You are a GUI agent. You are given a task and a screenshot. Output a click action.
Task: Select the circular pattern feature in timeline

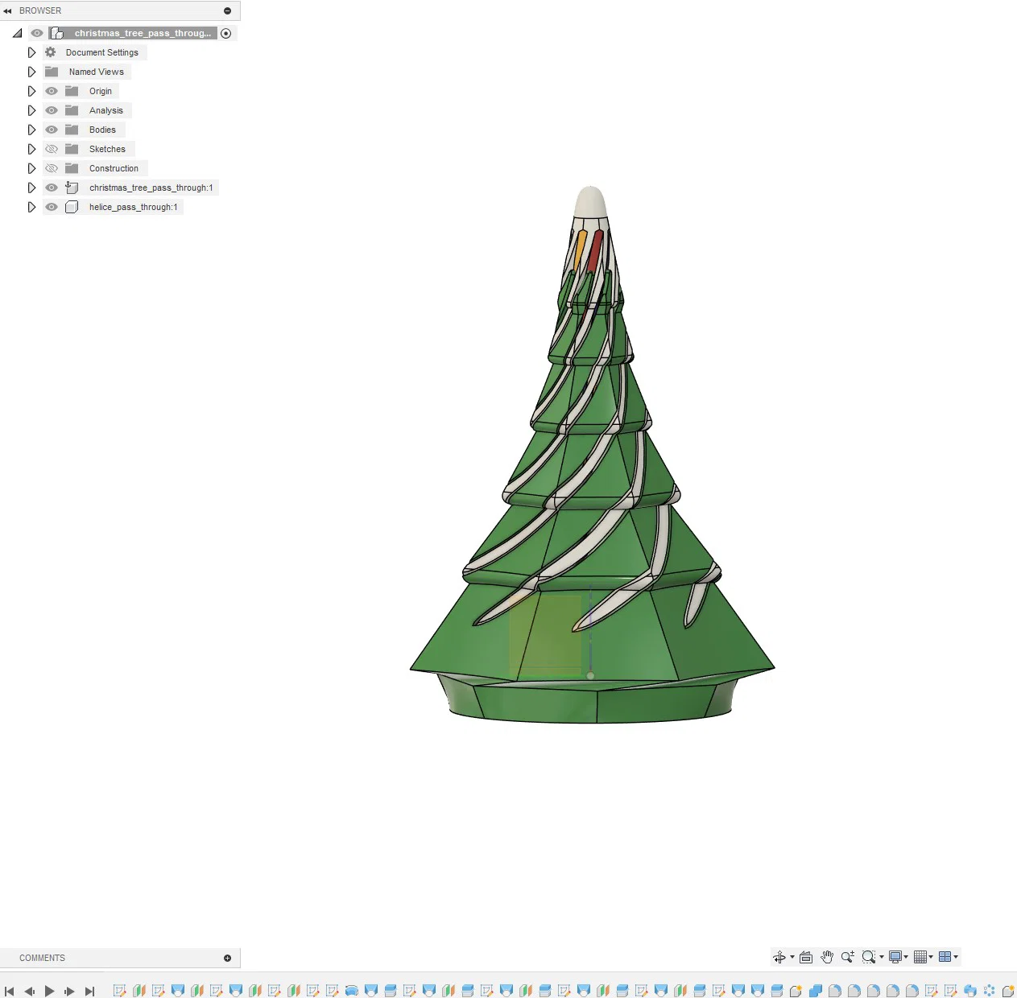click(990, 991)
